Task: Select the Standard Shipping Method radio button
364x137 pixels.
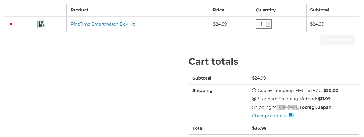Action: pyautogui.click(x=254, y=99)
